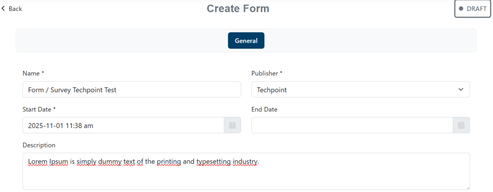Click the Publisher field label

pyautogui.click(x=267, y=73)
